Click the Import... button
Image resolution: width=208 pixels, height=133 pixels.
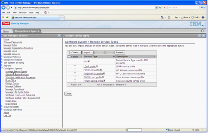(x=88, y=52)
